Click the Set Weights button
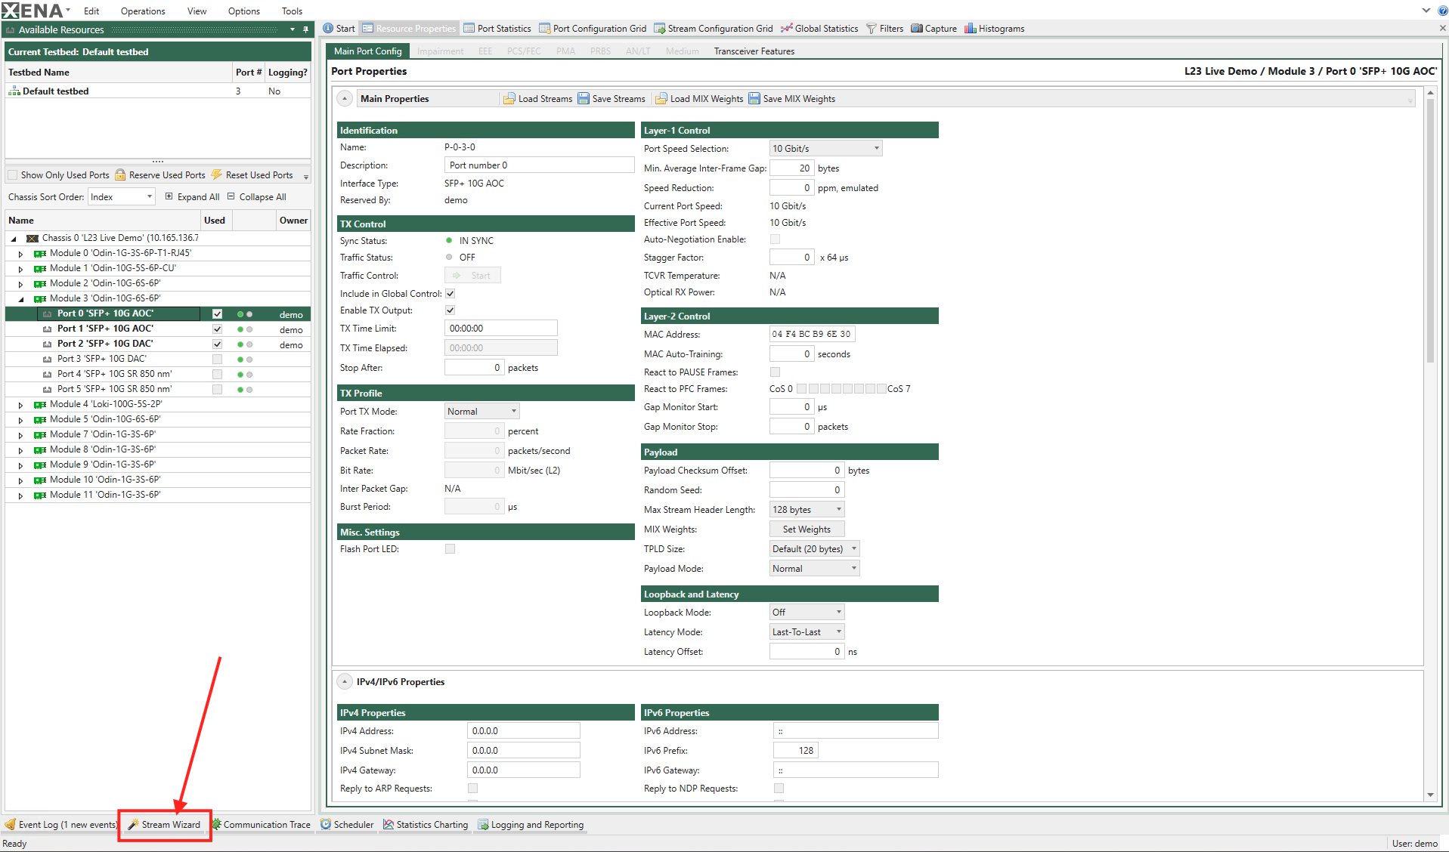The image size is (1449, 852). coord(807,529)
